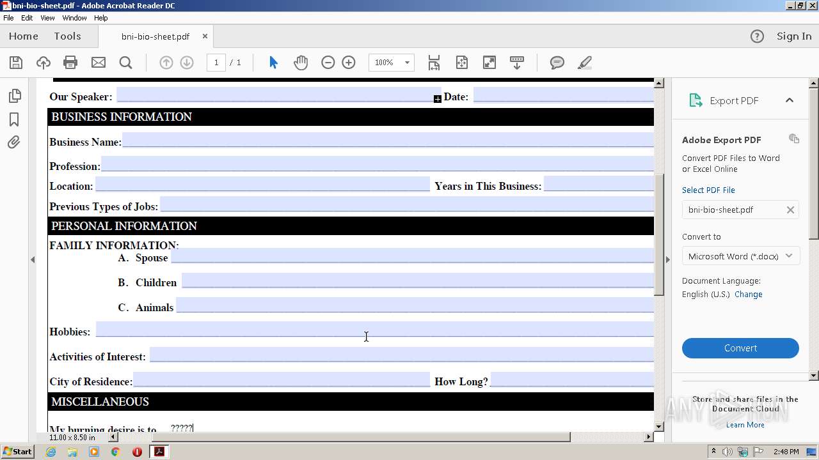Image resolution: width=819 pixels, height=460 pixels.
Task: Collapse the Export PDF panel chevron
Action: (790, 100)
